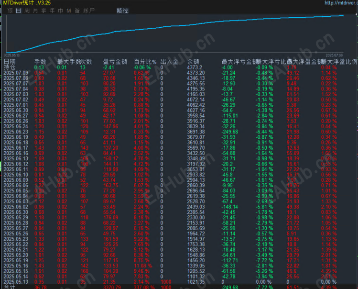Image resolution: width=358 pixels, height=289 pixels.
Task: Click the 合计 totals row label
Action: coord(10,287)
